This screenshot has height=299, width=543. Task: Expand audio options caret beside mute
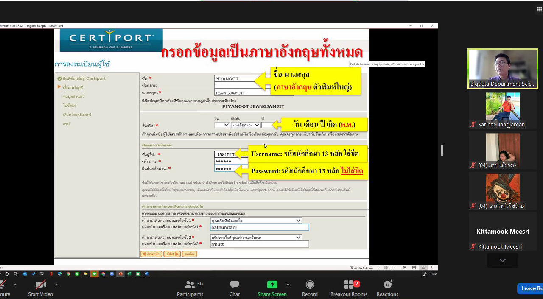(15, 285)
